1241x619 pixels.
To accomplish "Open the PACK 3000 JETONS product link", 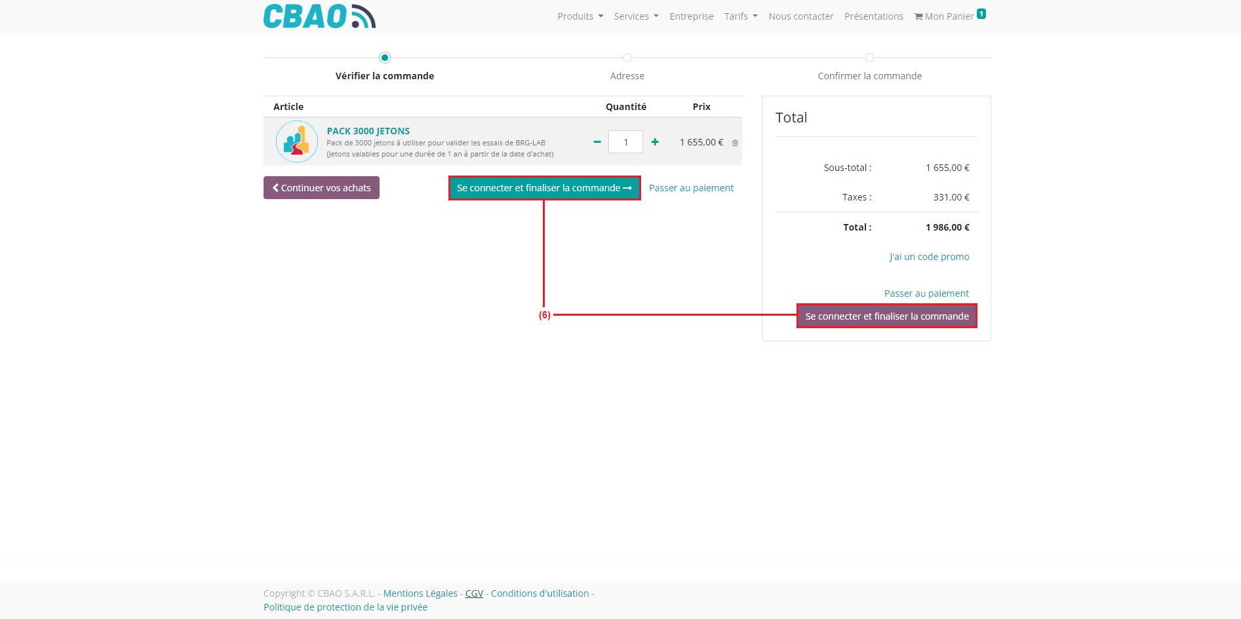I will pyautogui.click(x=368, y=131).
